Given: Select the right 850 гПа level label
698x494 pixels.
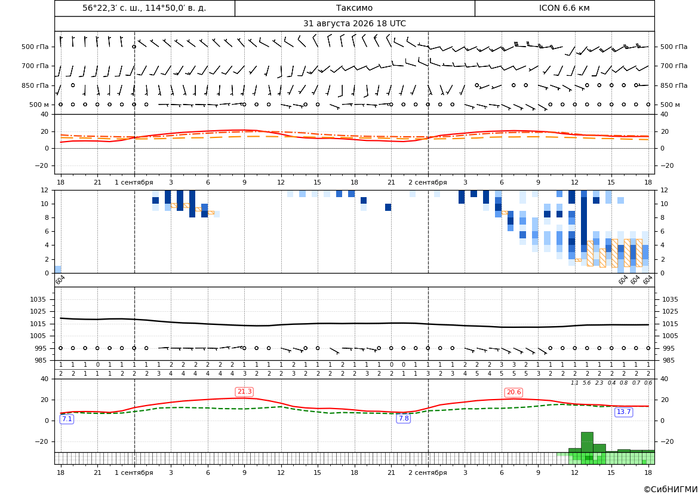Looking at the screenshot, I should click(x=674, y=85).
